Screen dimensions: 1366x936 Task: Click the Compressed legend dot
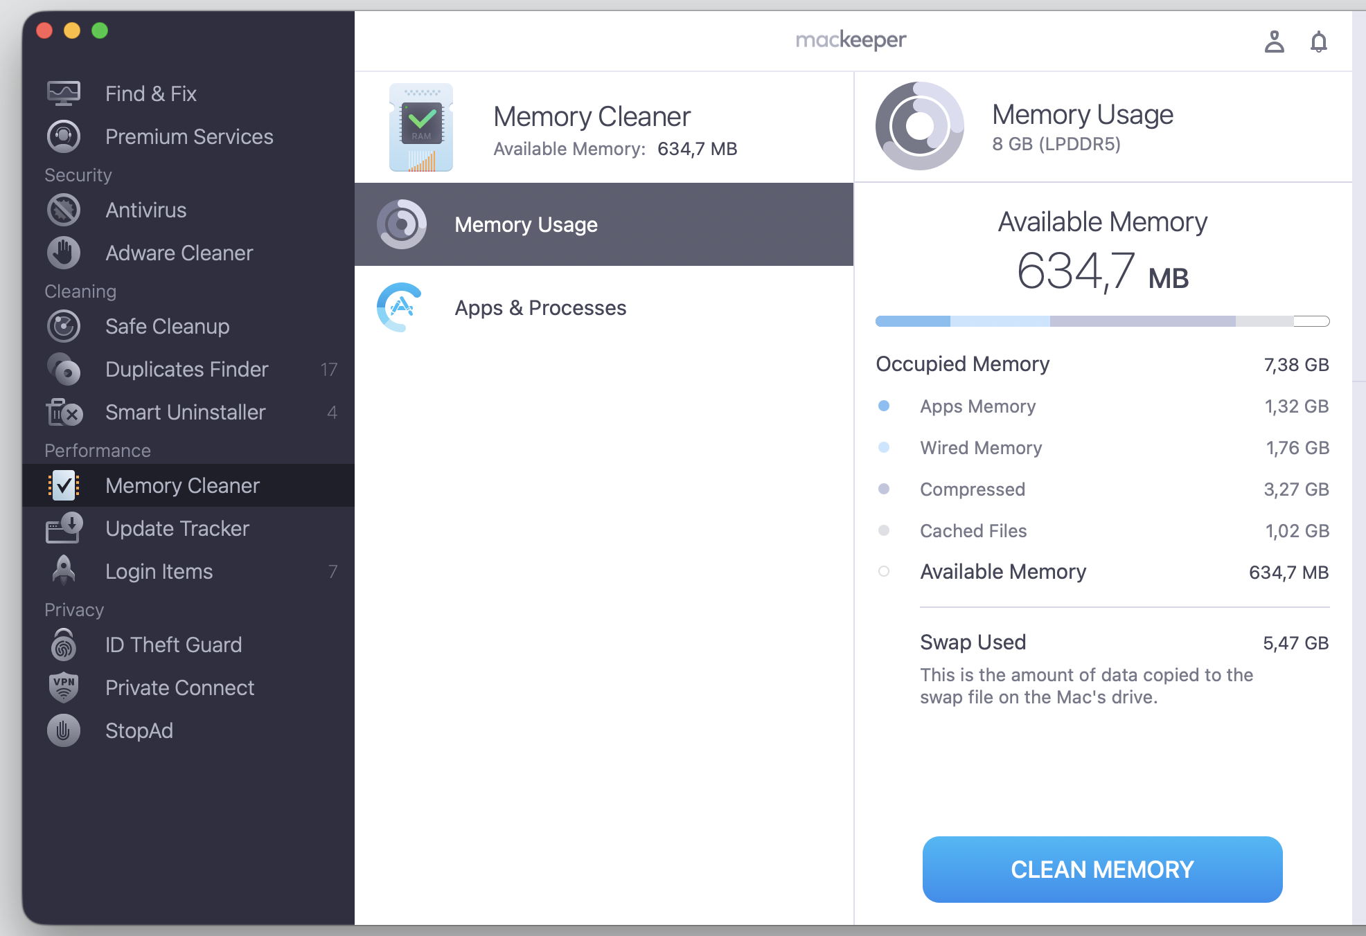click(x=884, y=489)
